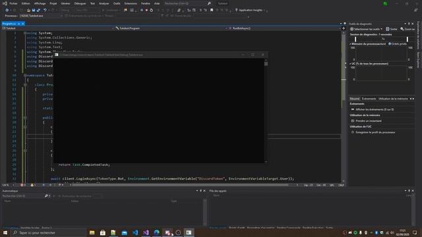Select the Résumé tab
The height and width of the screenshot is (237, 422).
point(355,99)
